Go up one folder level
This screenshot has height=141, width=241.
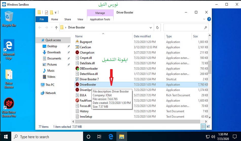click(x=56, y=27)
